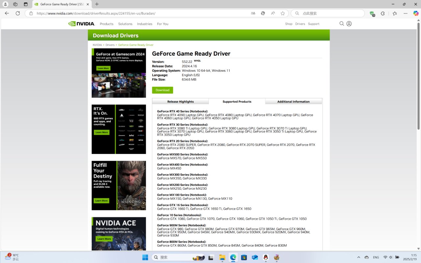
Task: Open the browser profile icon
Action: 6,4
